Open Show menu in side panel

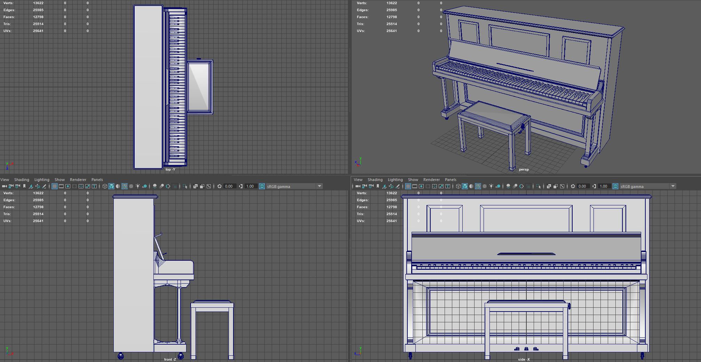point(413,180)
